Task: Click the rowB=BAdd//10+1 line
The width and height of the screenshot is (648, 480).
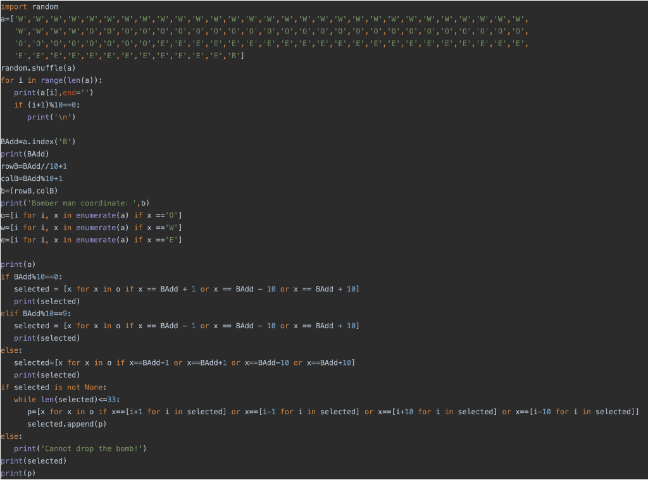Action: click(x=34, y=166)
